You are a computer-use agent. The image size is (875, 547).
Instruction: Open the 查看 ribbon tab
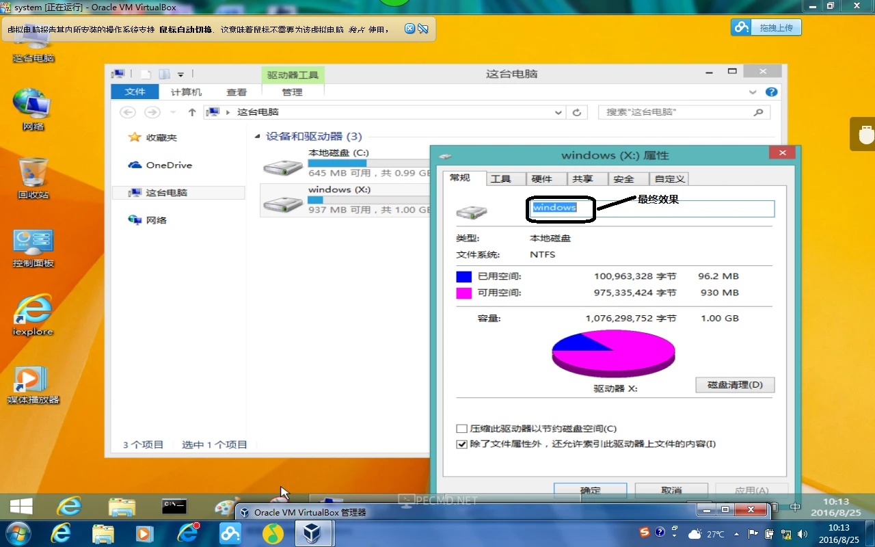click(x=237, y=92)
